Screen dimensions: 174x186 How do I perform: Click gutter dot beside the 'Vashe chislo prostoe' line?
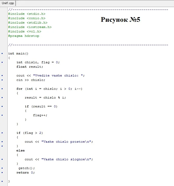pos(2,142)
